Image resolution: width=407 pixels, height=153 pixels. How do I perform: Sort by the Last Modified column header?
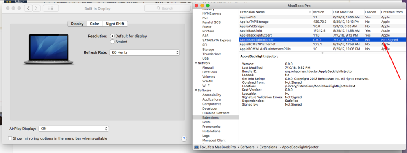348,12
